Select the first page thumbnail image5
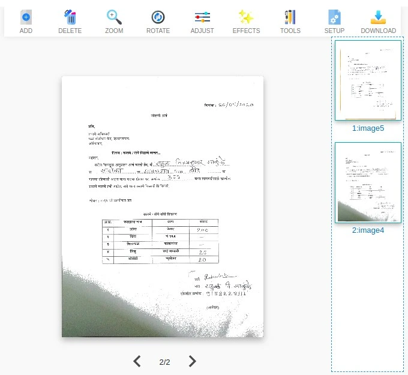This screenshot has height=375, width=408. [368, 80]
